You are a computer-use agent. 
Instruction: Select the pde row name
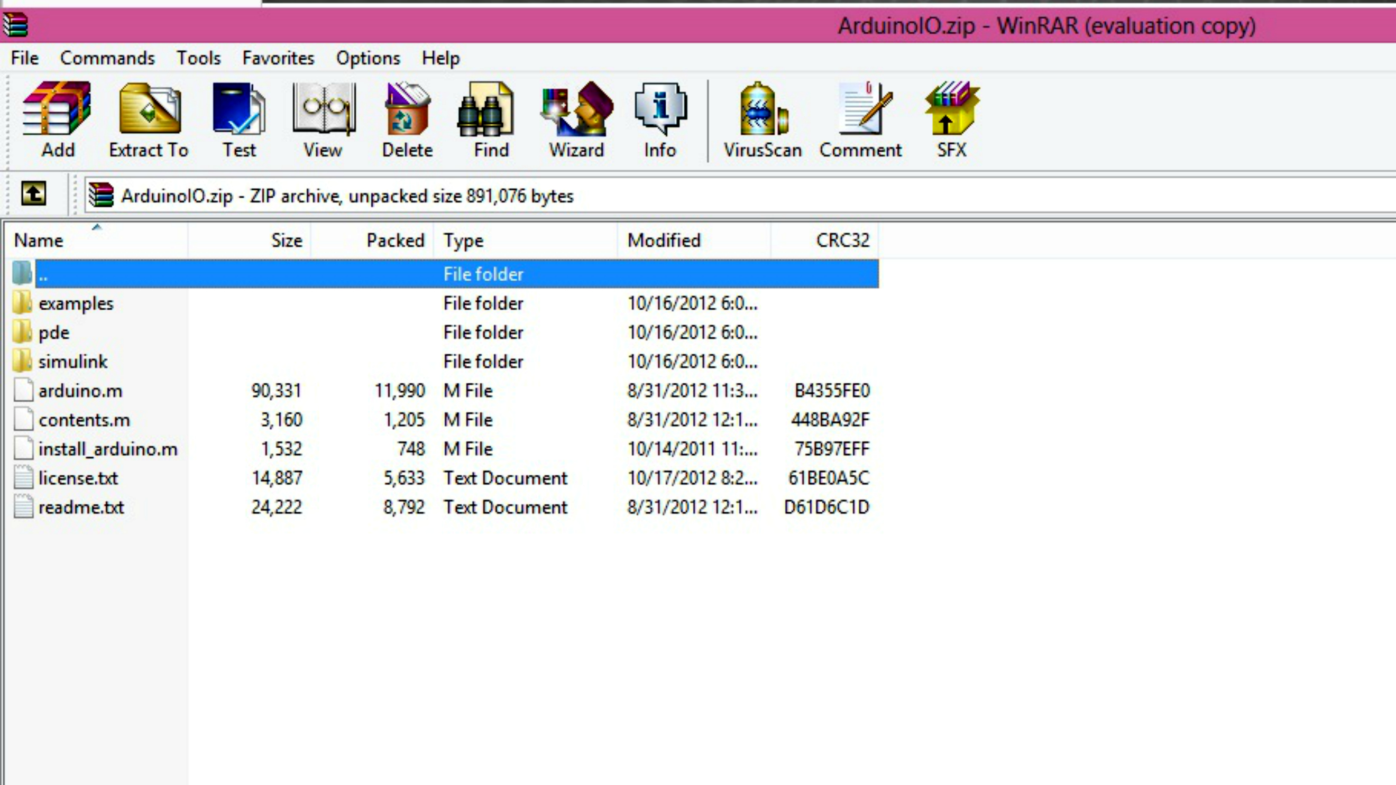[53, 333]
